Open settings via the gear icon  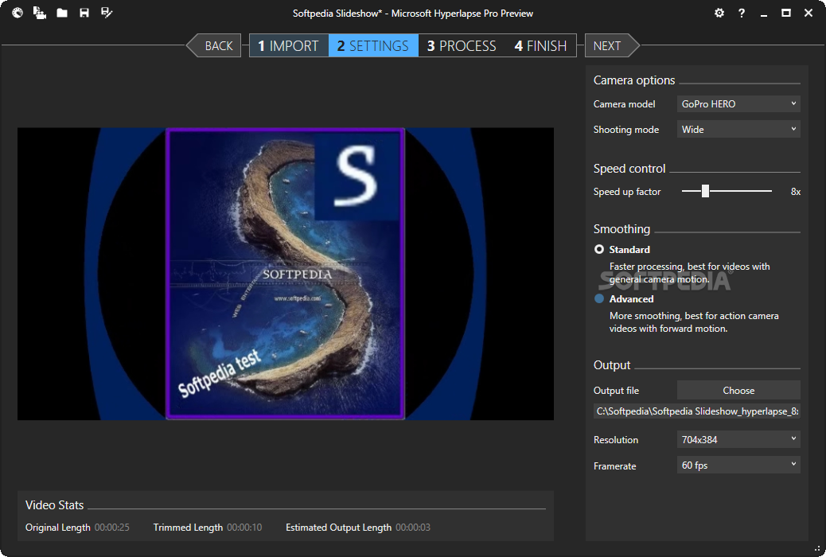pyautogui.click(x=719, y=14)
